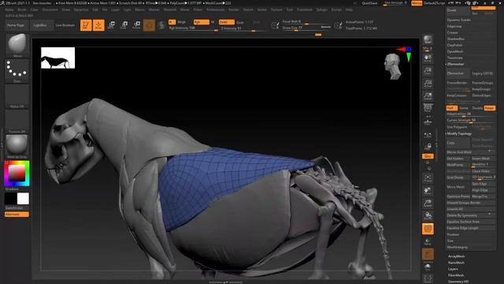Viewport: 504px width, 284px height.
Task: Collapse the ZRemesher section
Action: pyautogui.click(x=455, y=65)
